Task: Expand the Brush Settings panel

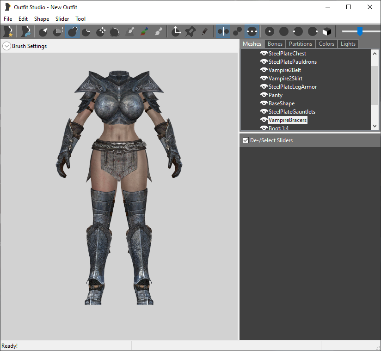Action: tap(6, 46)
